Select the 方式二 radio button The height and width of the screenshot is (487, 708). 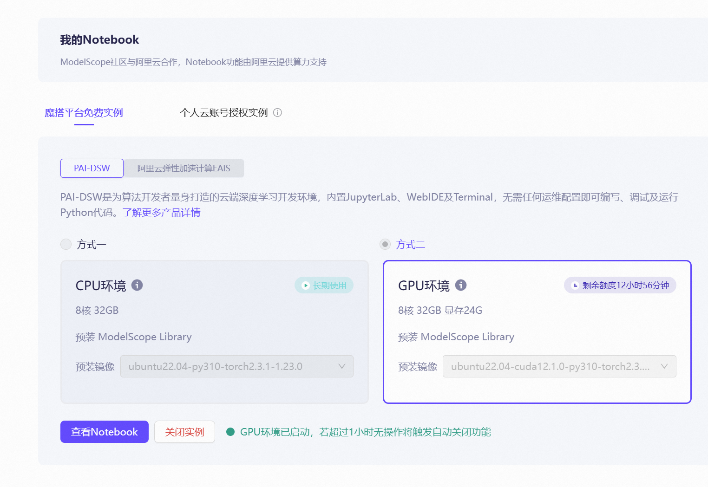[x=385, y=244]
